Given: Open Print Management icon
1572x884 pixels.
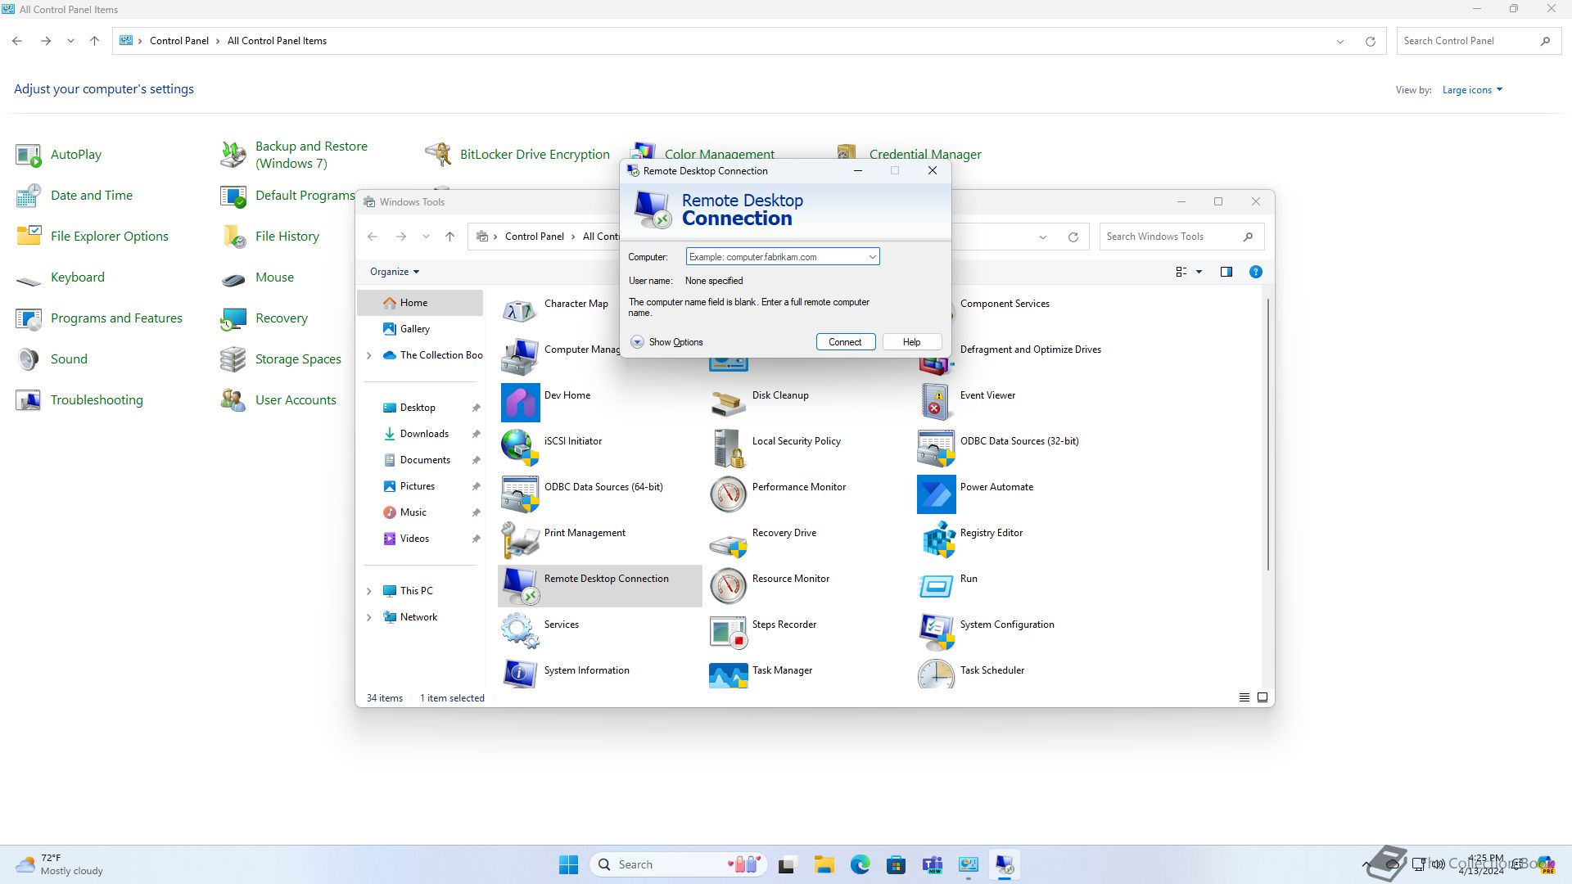Looking at the screenshot, I should click(520, 540).
